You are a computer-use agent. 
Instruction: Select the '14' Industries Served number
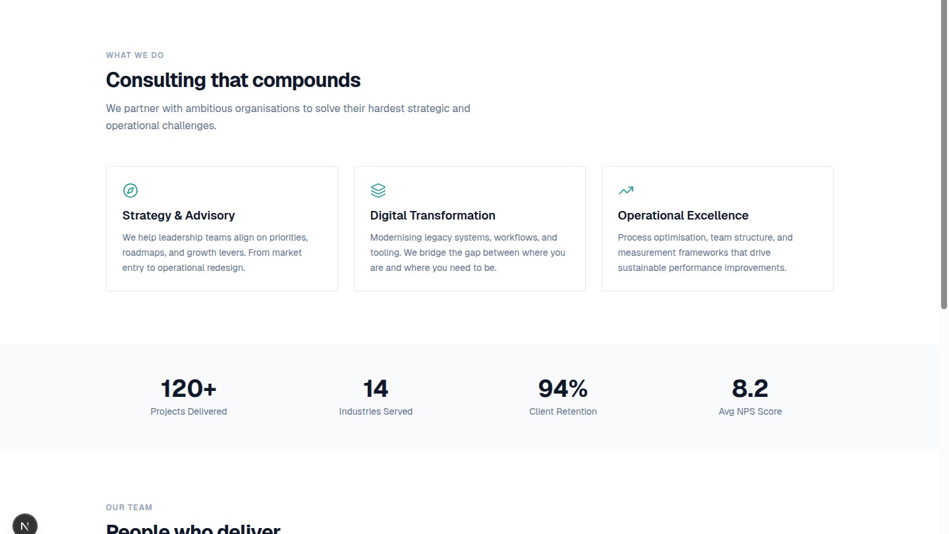pos(376,388)
